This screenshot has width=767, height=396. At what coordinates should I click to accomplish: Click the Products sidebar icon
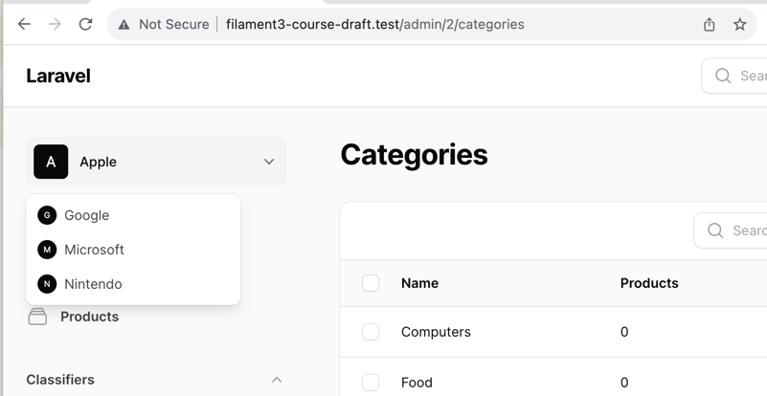37,317
